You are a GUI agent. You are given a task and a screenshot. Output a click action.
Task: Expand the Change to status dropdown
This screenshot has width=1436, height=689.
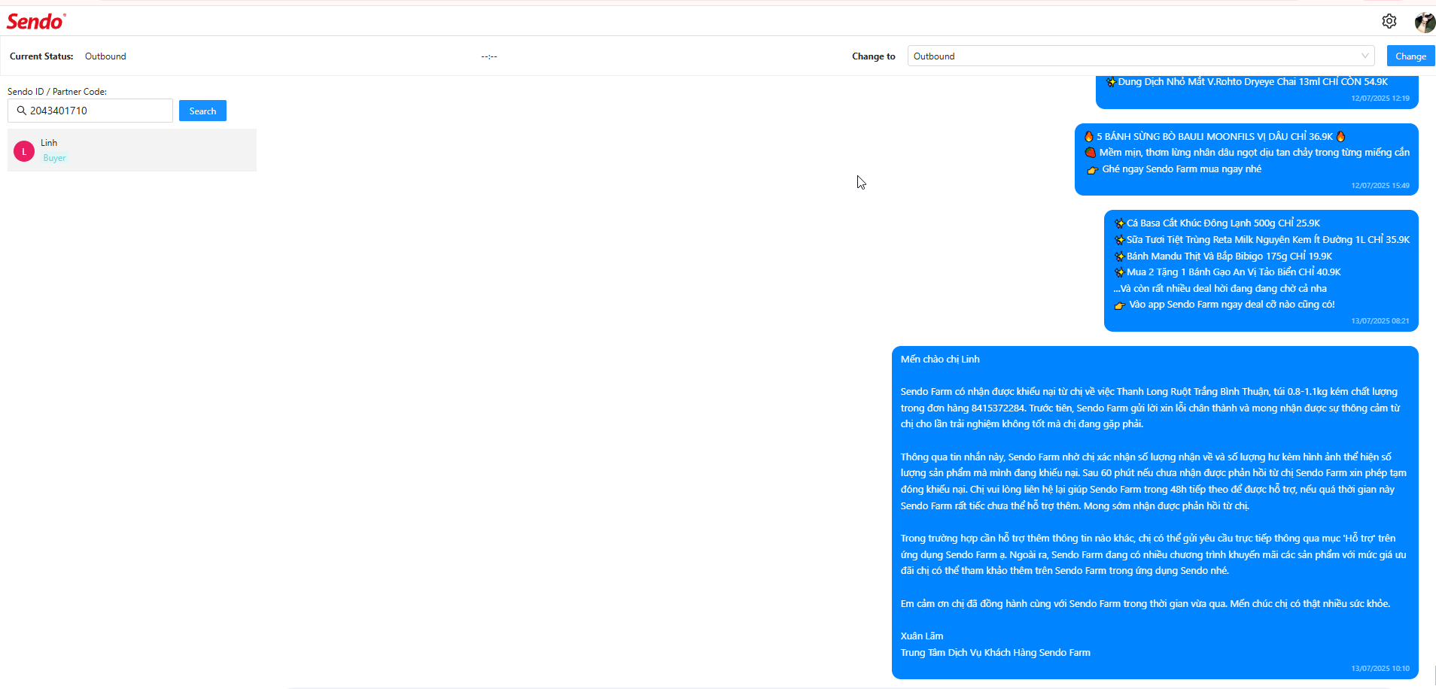pyautogui.click(x=1141, y=56)
